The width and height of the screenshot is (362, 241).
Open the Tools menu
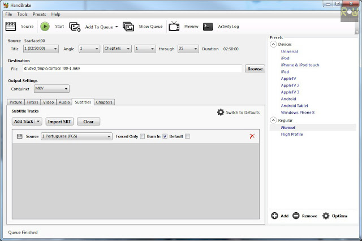[22, 14]
